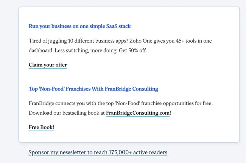
Task: Click the 'Claim your offer' link
Action: tap(48, 65)
